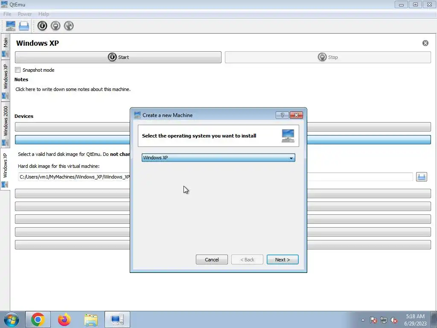Click the power start toolbar icon
437x328 pixels.
(x=42, y=26)
